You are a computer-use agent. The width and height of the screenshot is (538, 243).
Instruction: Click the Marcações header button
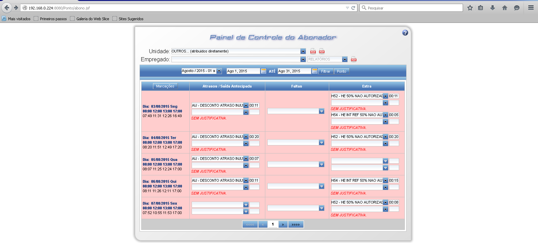(x=165, y=86)
